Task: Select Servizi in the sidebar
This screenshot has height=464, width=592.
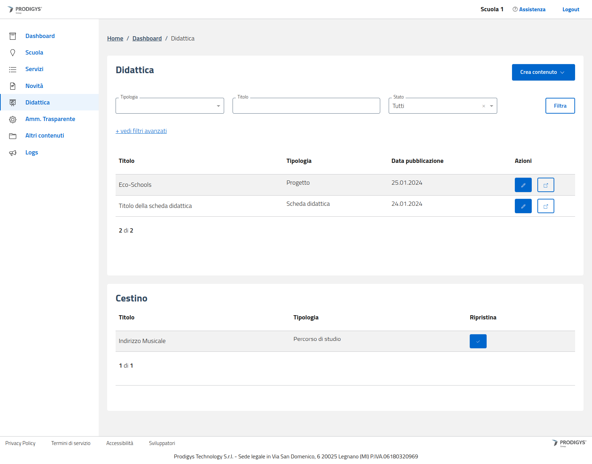Action: 34,69
